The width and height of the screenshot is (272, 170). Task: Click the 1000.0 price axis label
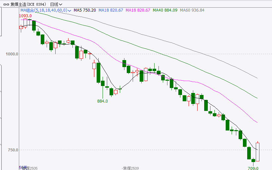coord(12,54)
